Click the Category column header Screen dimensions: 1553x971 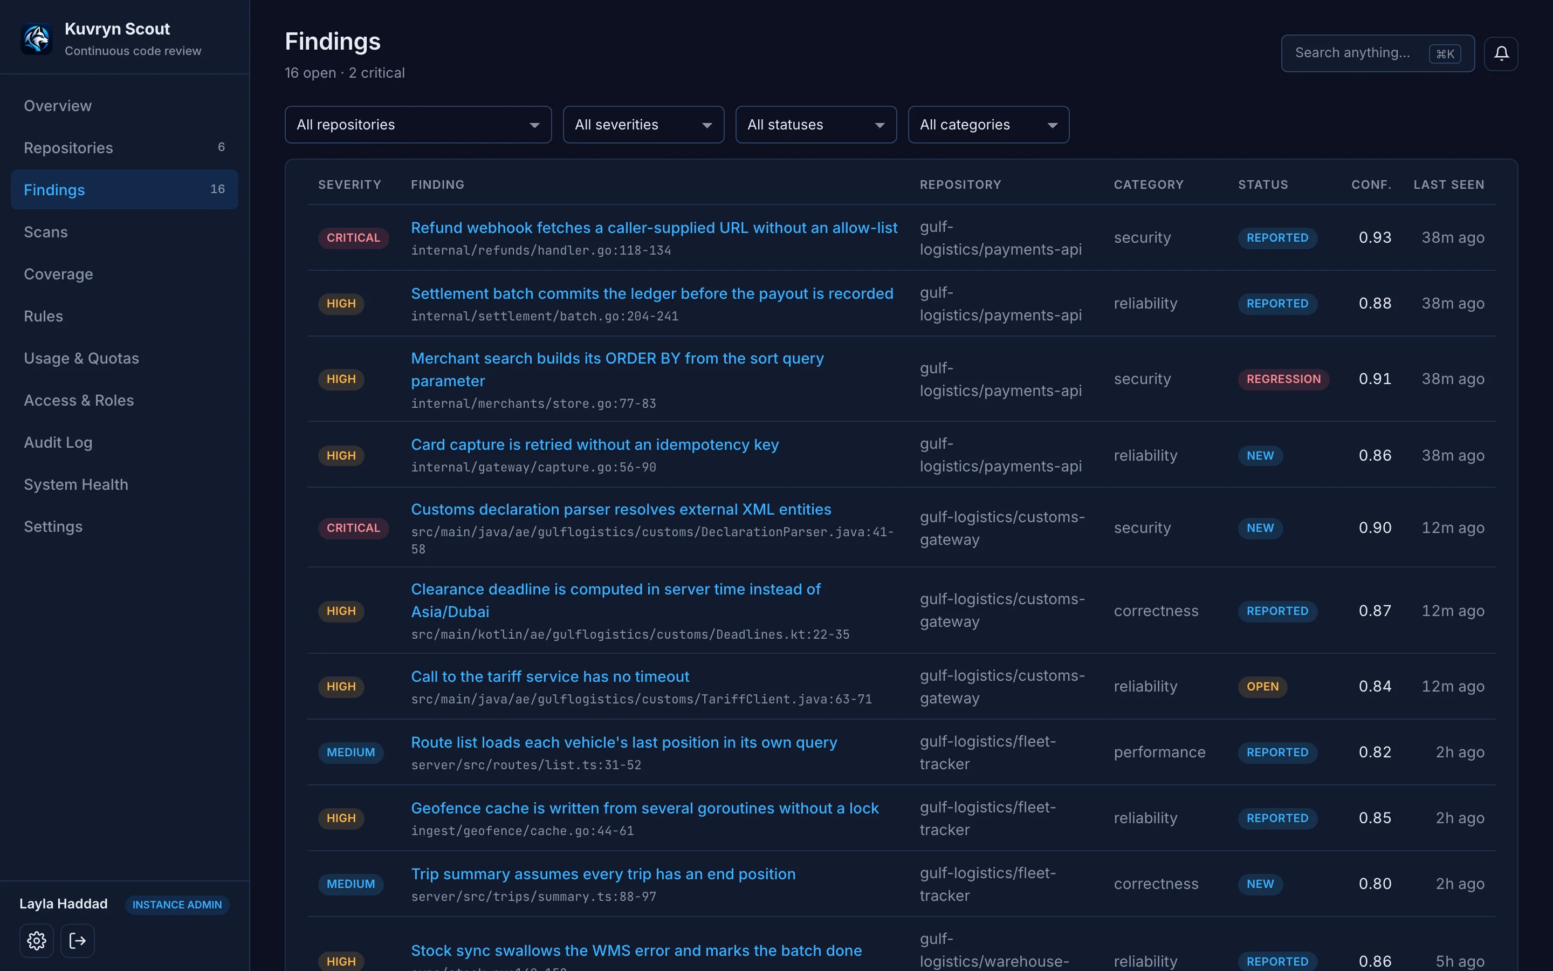tap(1149, 185)
